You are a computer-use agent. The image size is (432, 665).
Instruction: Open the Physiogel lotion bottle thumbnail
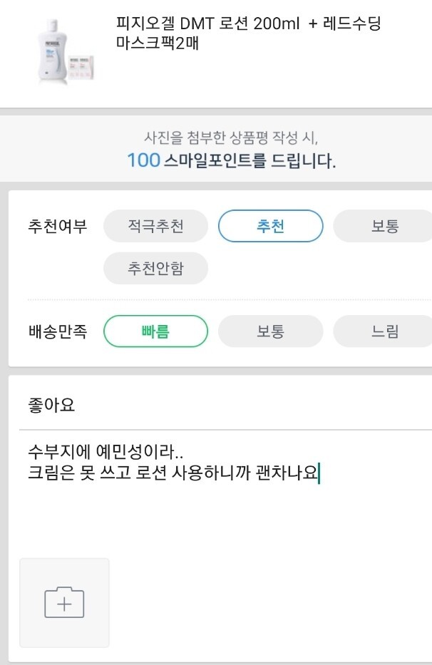[53, 51]
